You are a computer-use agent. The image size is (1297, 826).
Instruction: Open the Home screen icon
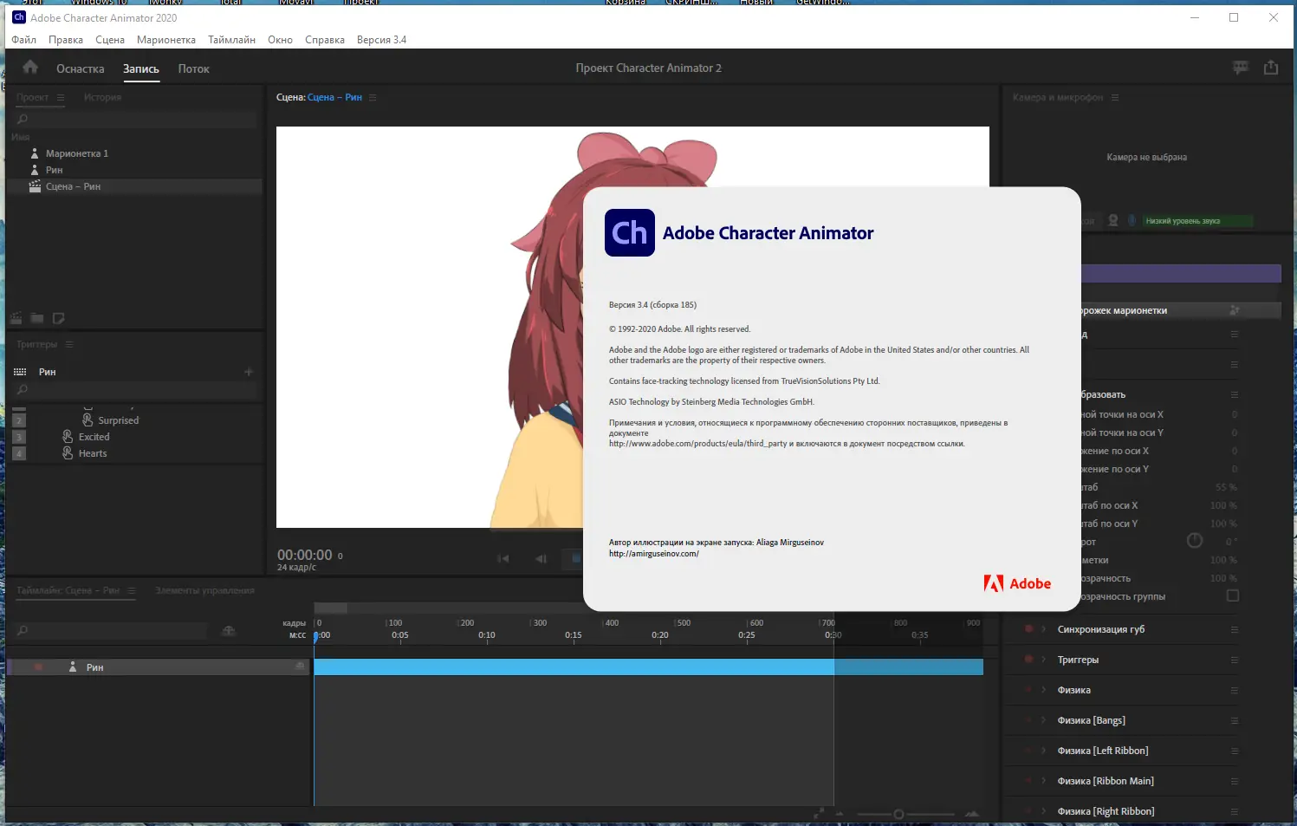tap(29, 67)
